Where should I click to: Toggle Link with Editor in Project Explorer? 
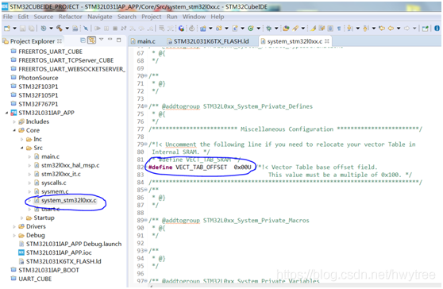[91, 40]
